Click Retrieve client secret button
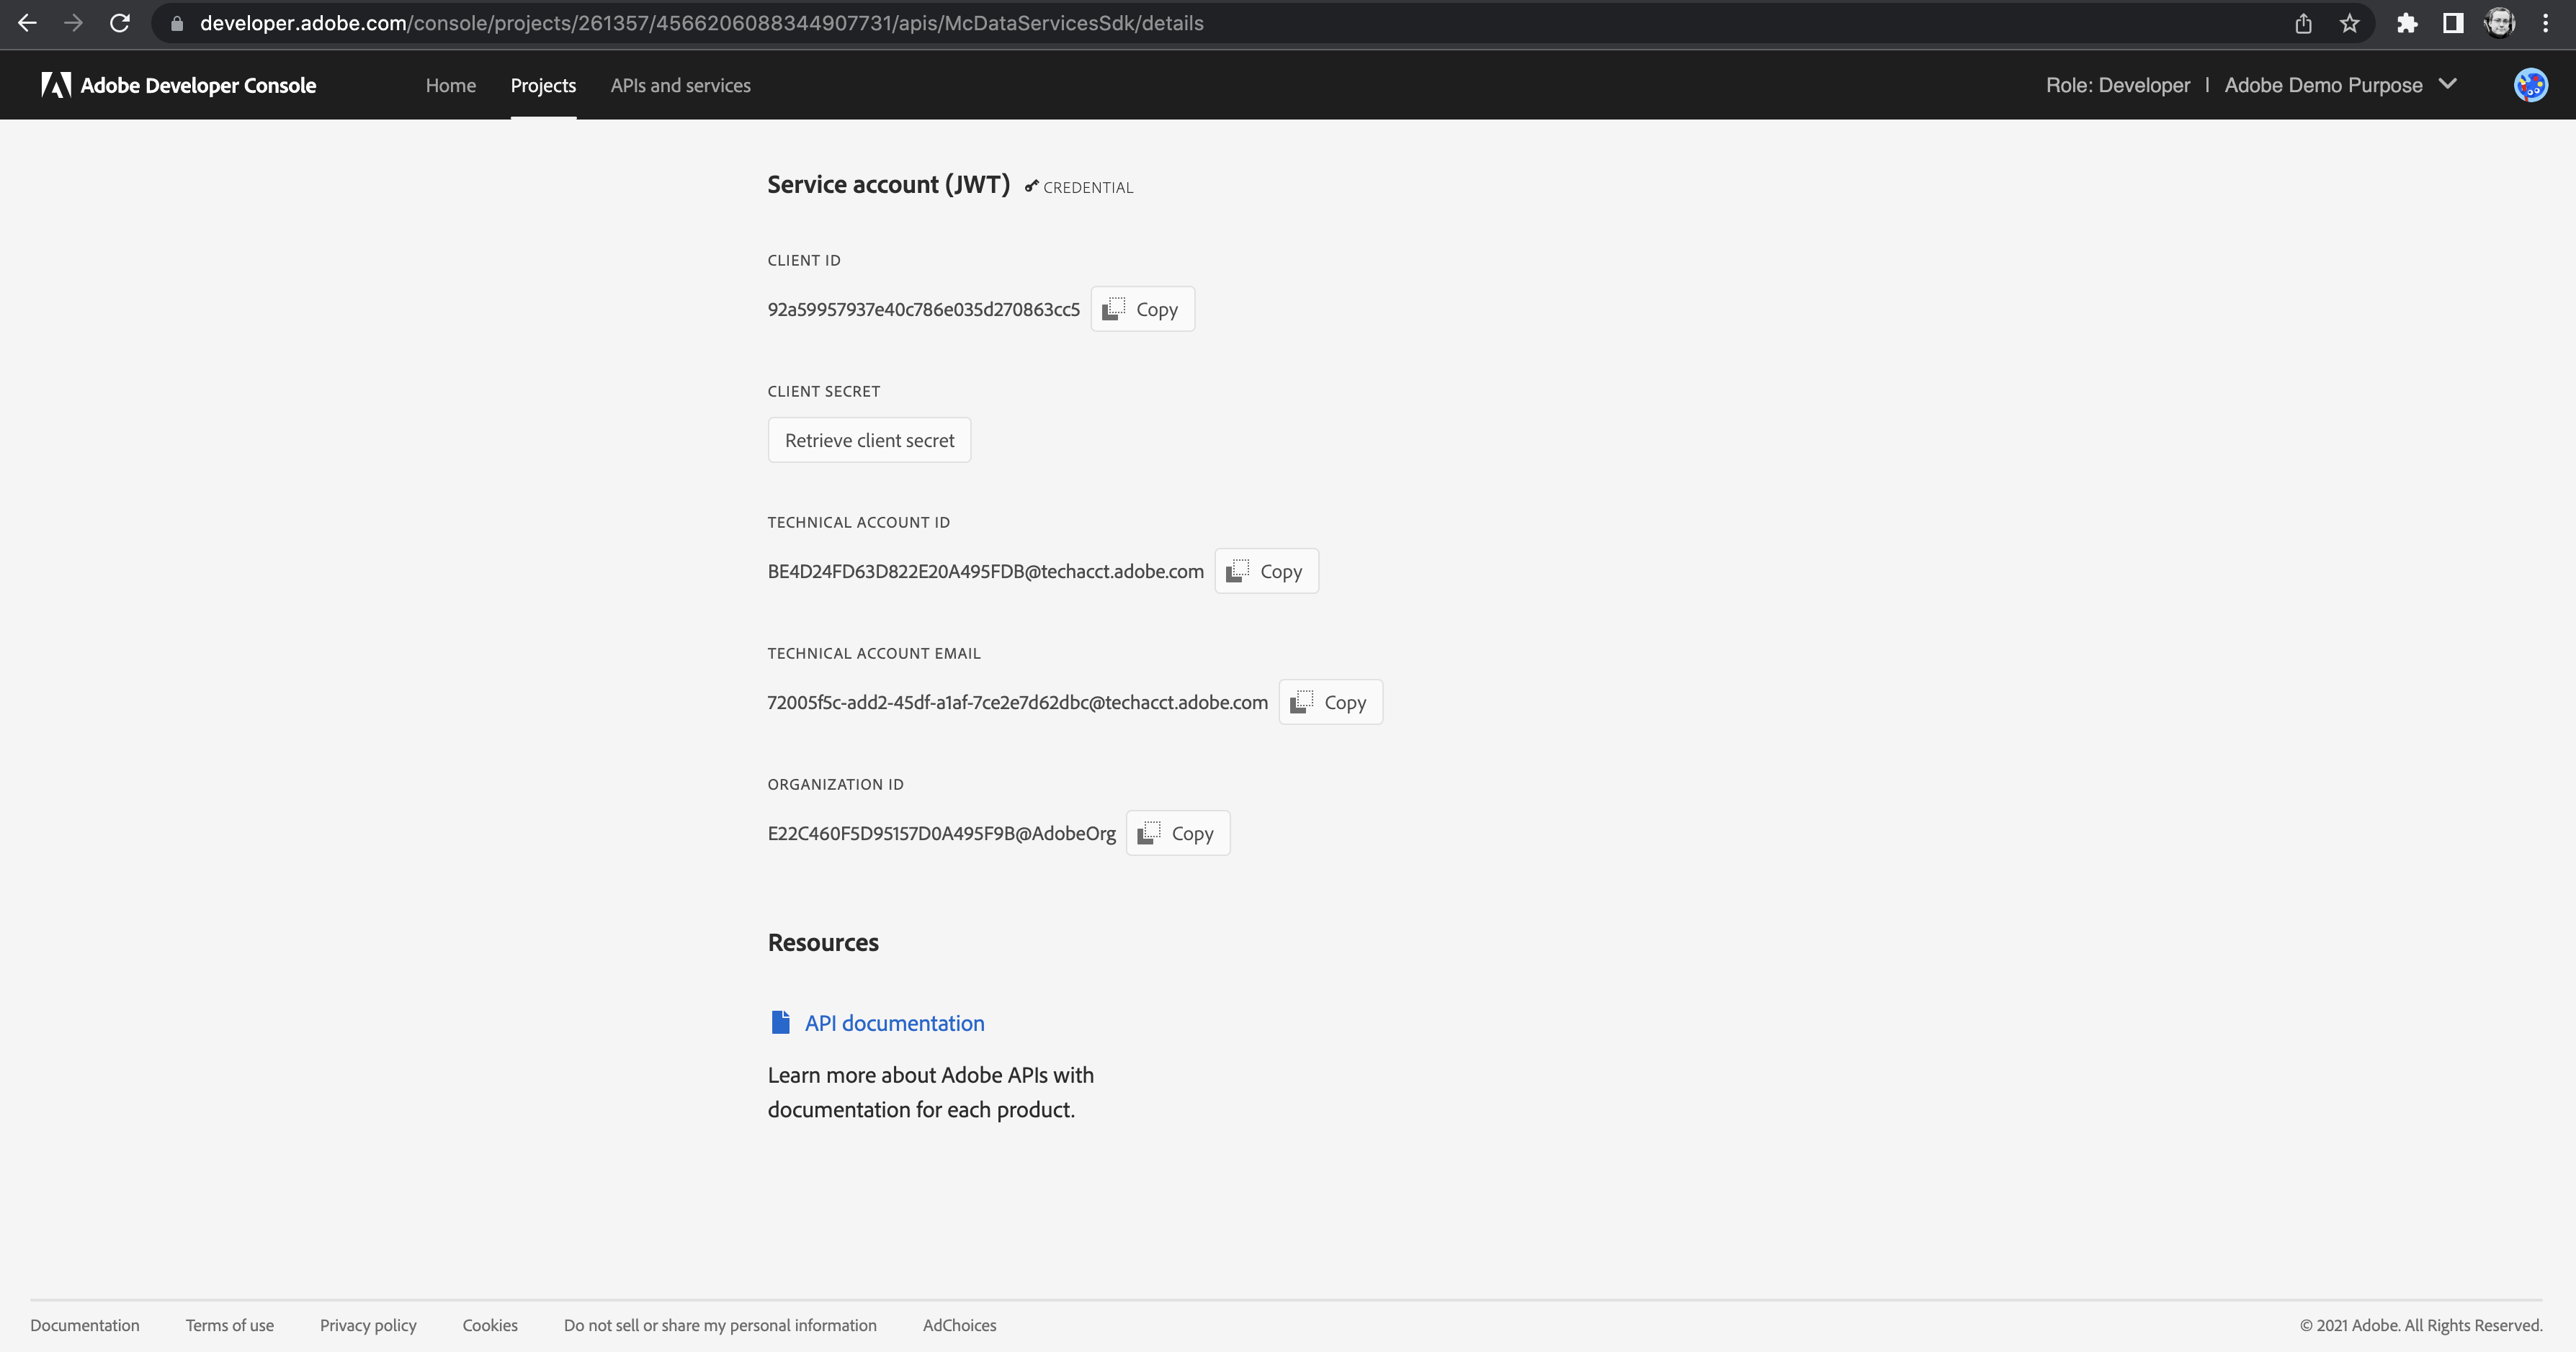 click(871, 439)
